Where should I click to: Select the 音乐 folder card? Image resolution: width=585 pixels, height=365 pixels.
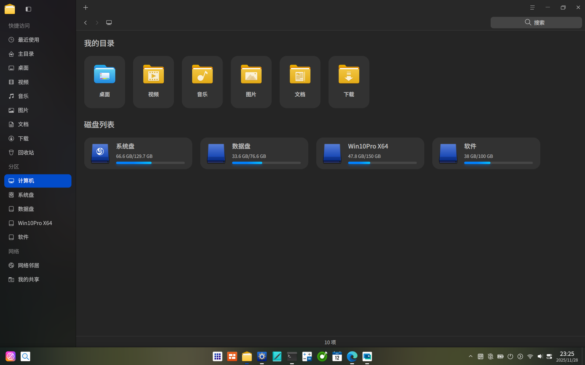(202, 82)
